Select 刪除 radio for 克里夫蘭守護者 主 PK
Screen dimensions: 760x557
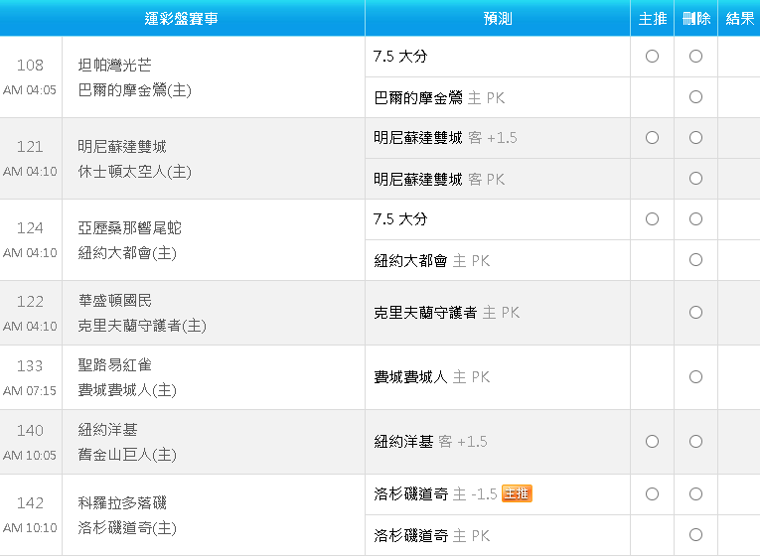tap(695, 313)
